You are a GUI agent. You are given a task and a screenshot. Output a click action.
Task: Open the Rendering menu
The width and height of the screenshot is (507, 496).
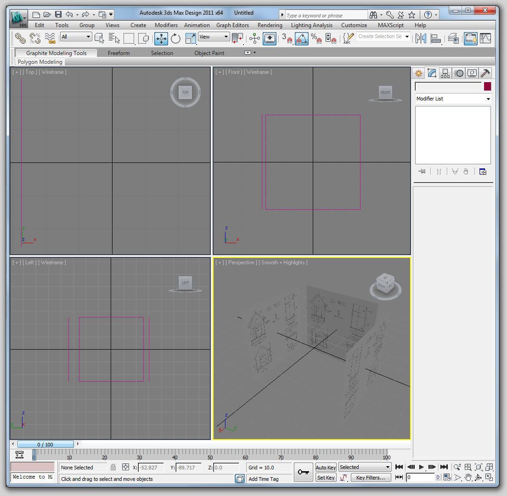(270, 25)
